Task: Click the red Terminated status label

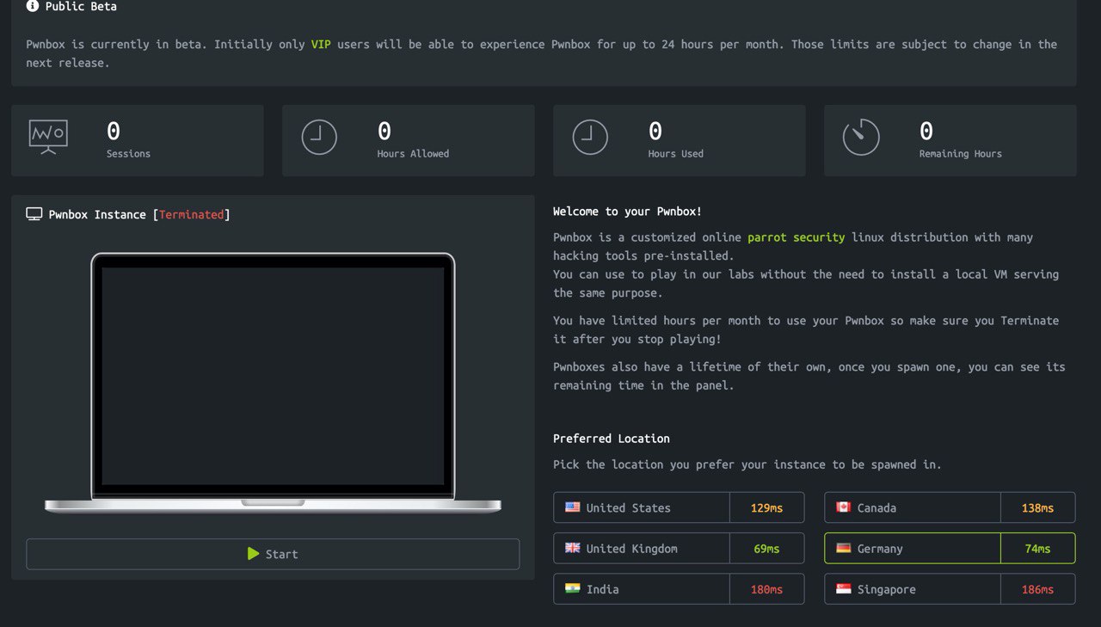Action: click(191, 214)
